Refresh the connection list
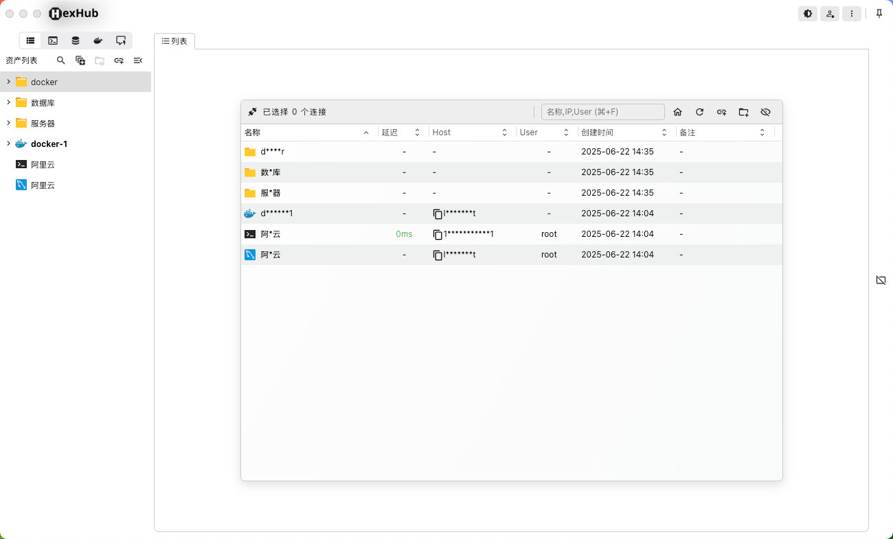Screen dimensions: 893x539 coord(699,112)
